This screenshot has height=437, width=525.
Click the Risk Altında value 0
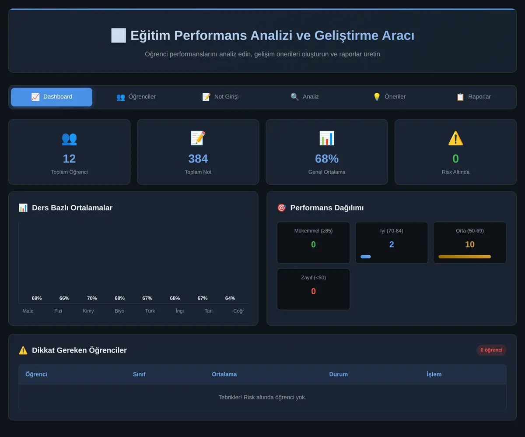(455, 159)
